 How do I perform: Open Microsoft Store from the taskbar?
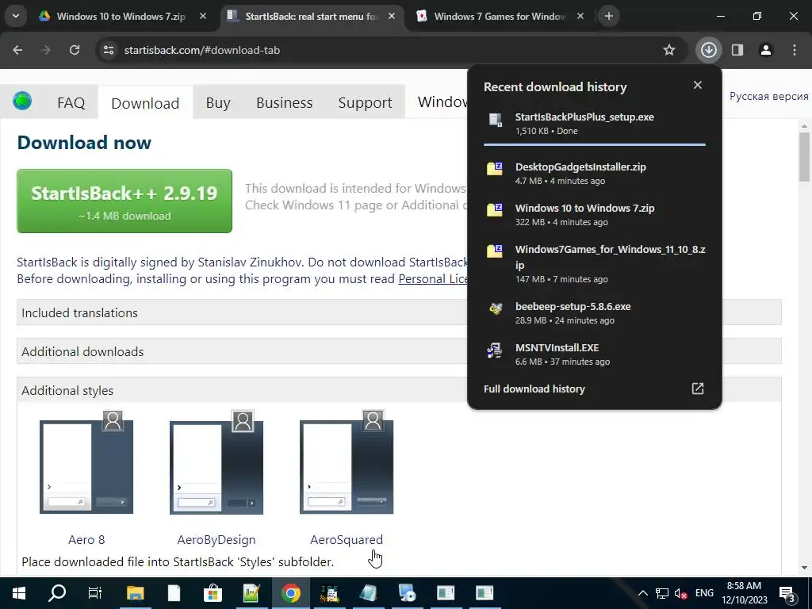click(x=213, y=593)
